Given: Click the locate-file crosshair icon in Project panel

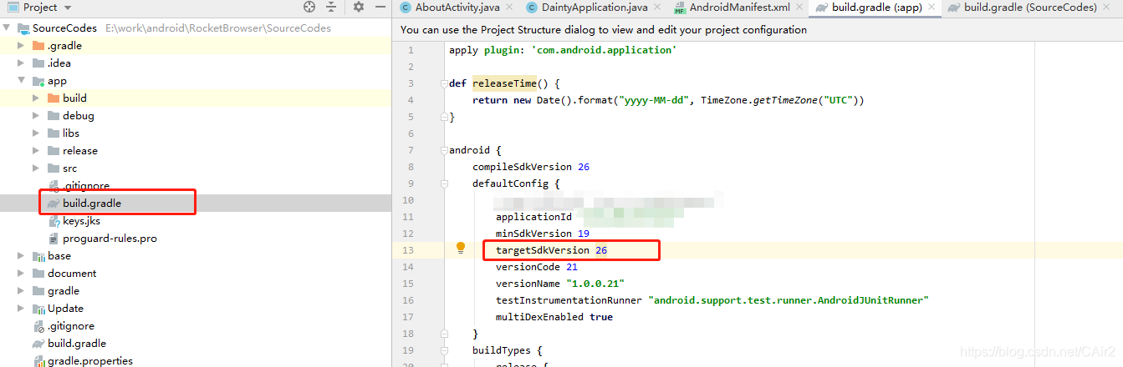Looking at the screenshot, I should [309, 8].
